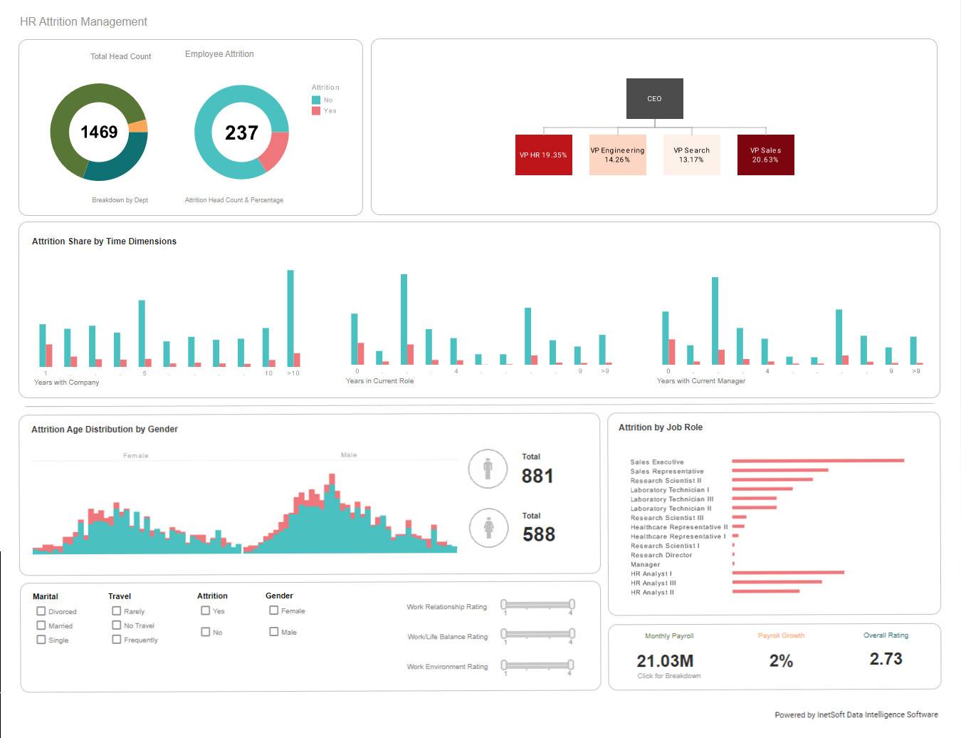Click the 'Click for Breakdown' link
The width and height of the screenshot is (961, 738).
click(669, 676)
